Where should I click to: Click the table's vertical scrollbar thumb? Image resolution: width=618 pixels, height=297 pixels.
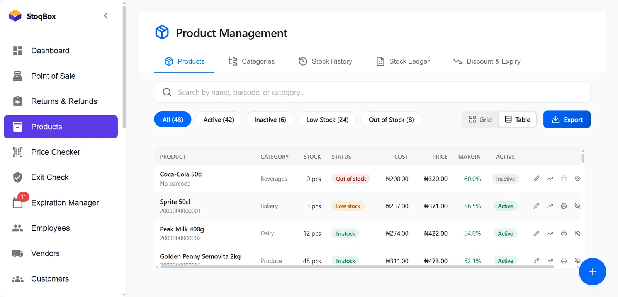(x=583, y=158)
